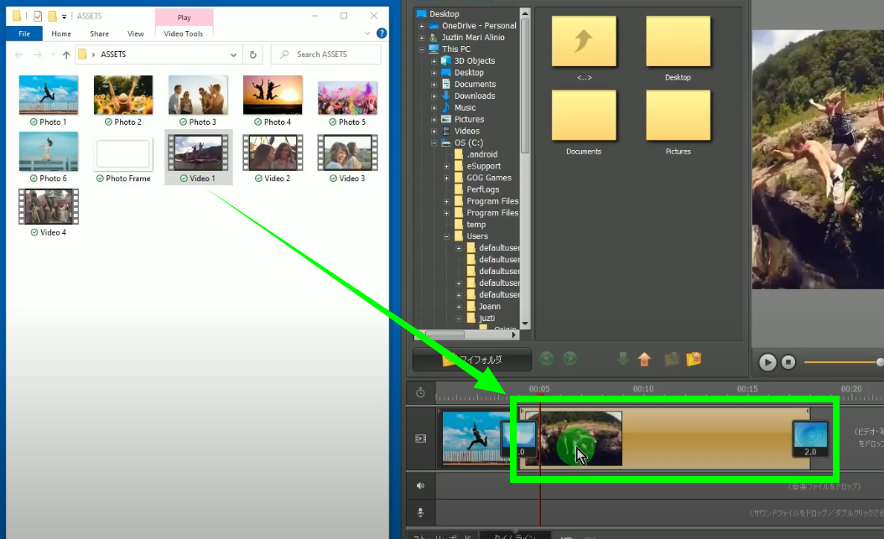Click the マイフォルダ button
The height and width of the screenshot is (539, 884).
(x=472, y=360)
